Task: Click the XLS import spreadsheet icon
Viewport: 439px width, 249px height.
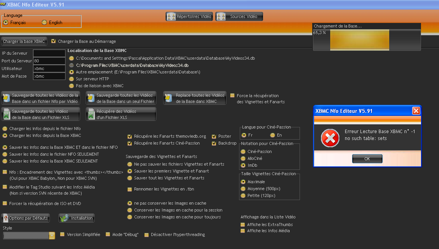Action: (x=91, y=114)
